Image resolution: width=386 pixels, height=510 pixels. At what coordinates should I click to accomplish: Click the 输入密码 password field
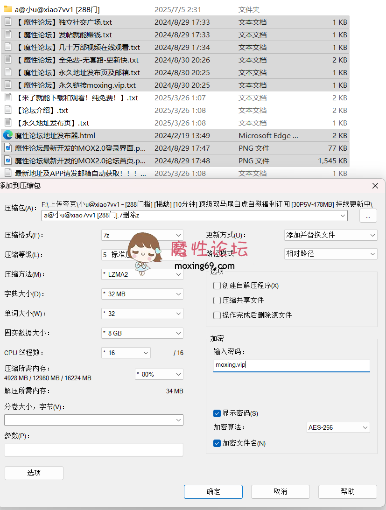292,365
